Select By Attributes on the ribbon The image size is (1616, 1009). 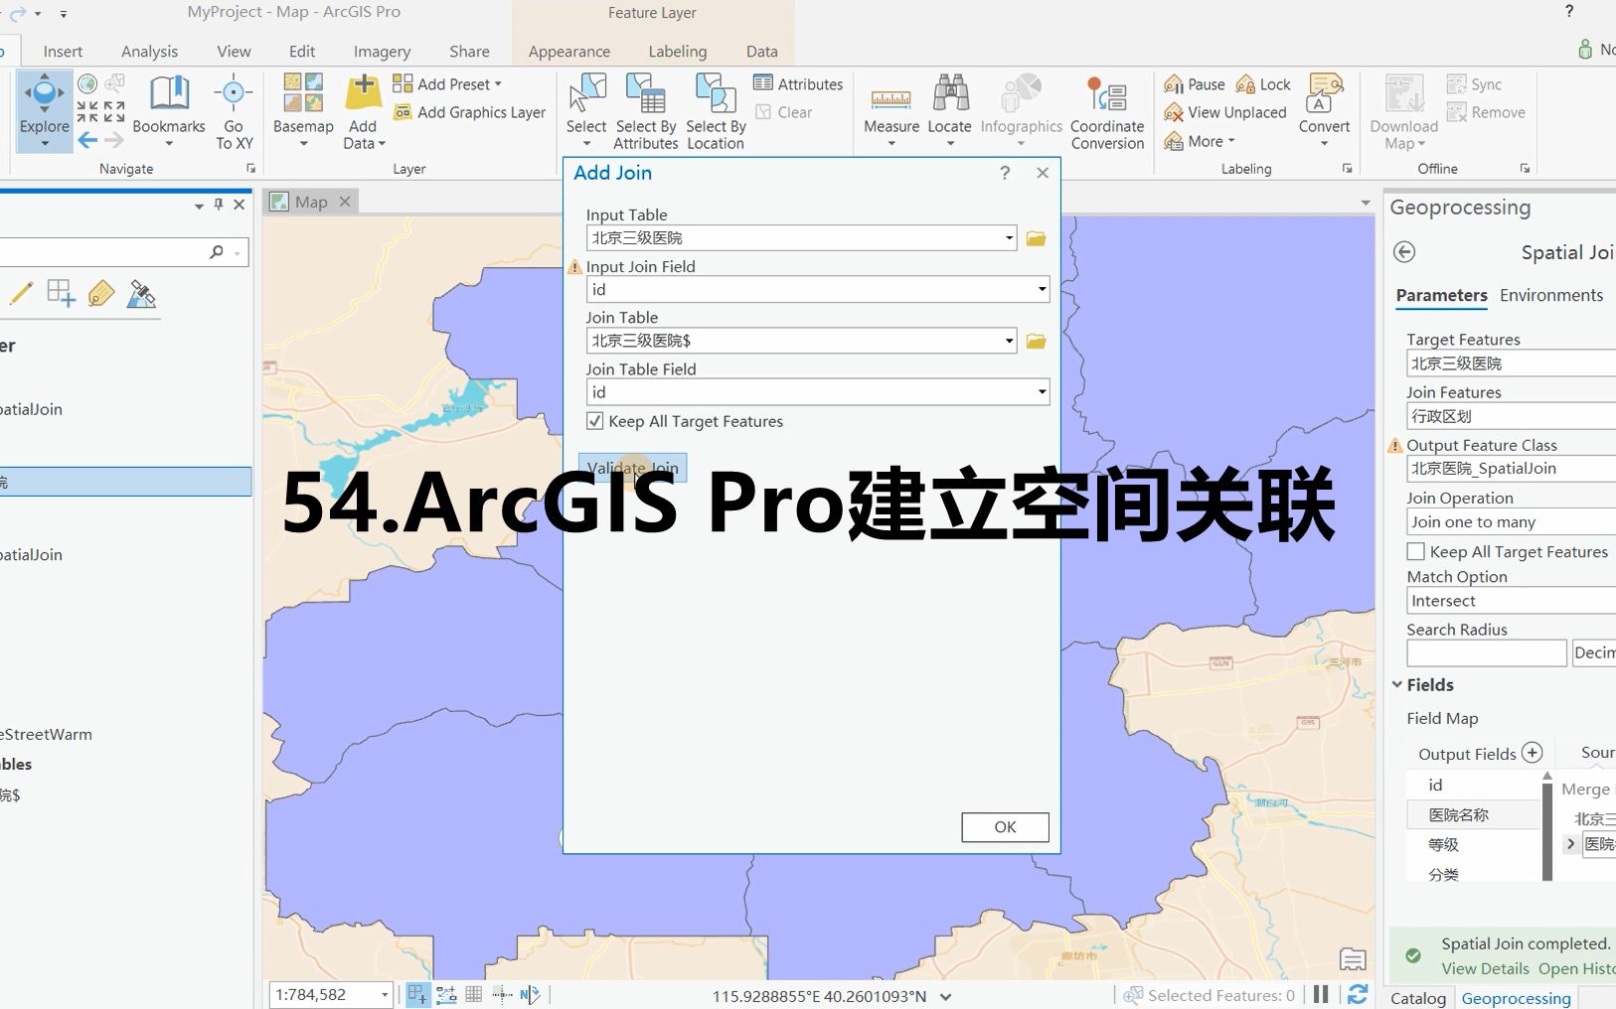645,112
